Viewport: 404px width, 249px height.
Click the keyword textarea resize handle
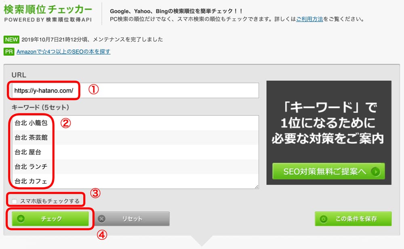click(x=257, y=187)
